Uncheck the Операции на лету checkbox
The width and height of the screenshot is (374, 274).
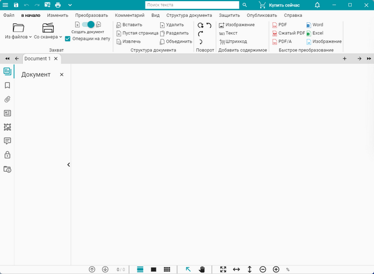point(68,39)
